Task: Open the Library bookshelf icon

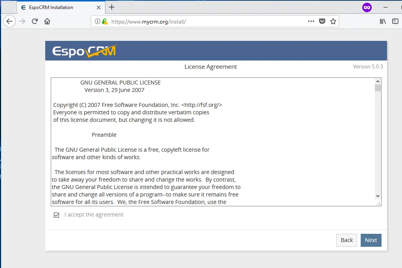Action: pos(383,21)
